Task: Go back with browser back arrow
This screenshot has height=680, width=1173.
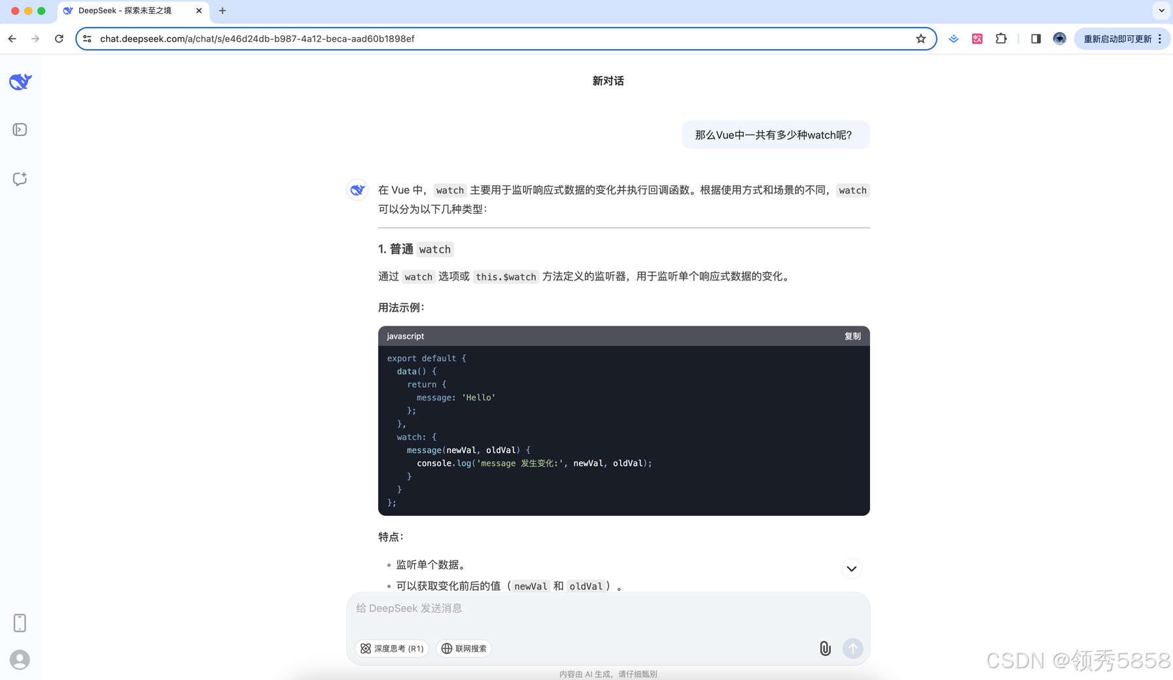Action: [x=12, y=39]
